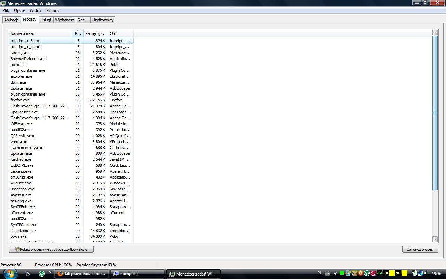Click the scrollbar down arrow
446x279 pixels.
click(x=435, y=239)
